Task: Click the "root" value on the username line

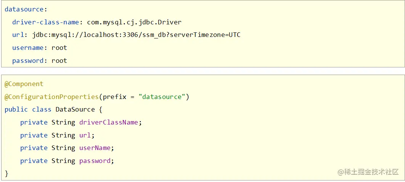Action: [x=59, y=48]
